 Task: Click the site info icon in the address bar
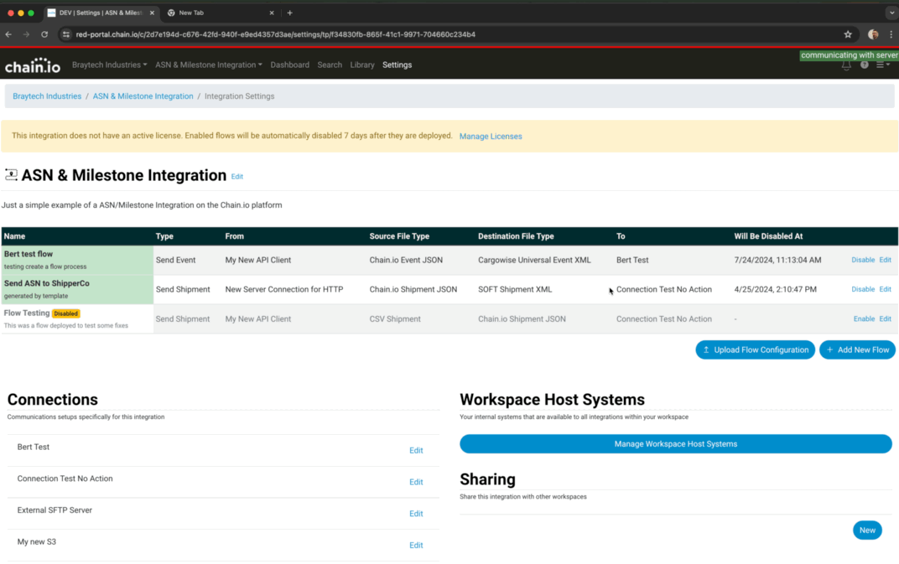click(66, 34)
